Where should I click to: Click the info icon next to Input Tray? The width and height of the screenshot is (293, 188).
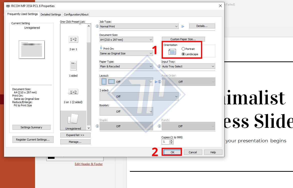(x=159, y=66)
